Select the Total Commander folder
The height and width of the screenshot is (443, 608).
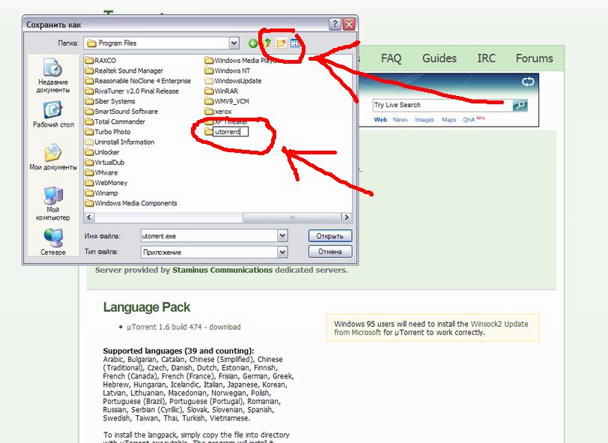115,121
